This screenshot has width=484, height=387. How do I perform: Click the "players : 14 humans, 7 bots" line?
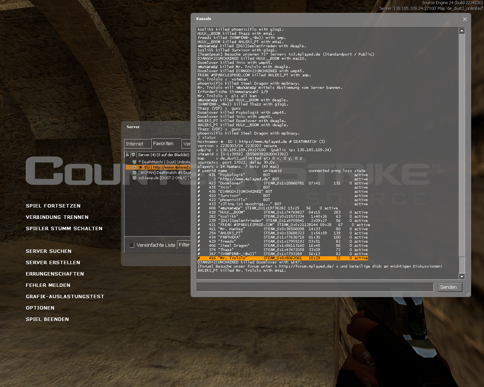pyautogui.click(x=238, y=167)
